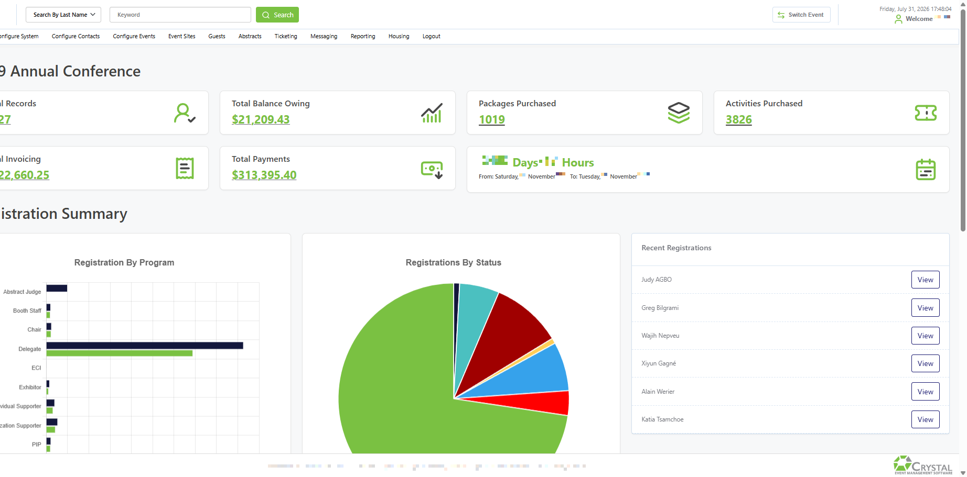Click the scrollbar down arrow
Viewport: 967px width, 477px height.
[x=963, y=473]
